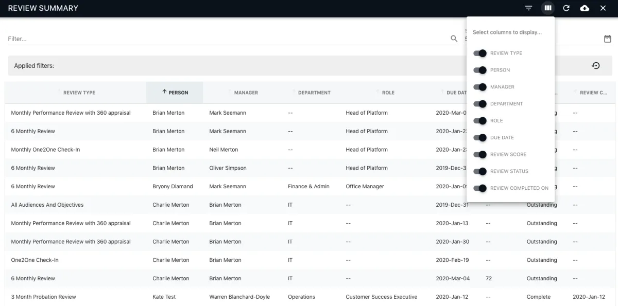The image size is (618, 306).
Task: Open the filter list icon in header
Action: [528, 8]
